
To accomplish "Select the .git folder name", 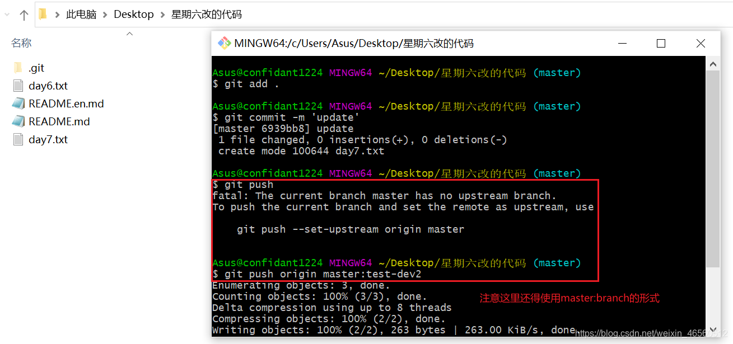I will tap(36, 68).
